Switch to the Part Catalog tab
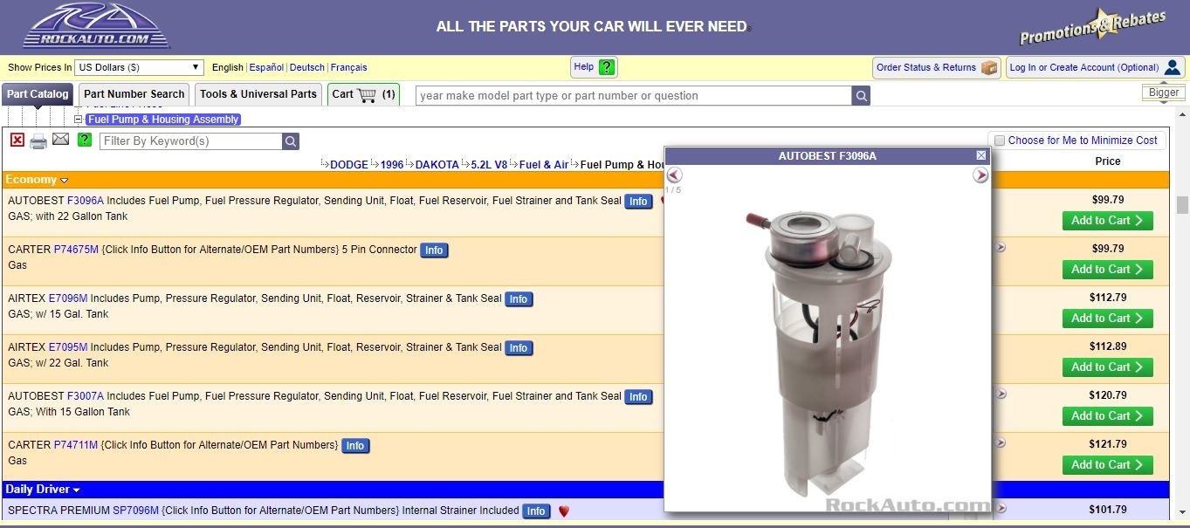Screen dimensions: 1190x528 (38, 94)
